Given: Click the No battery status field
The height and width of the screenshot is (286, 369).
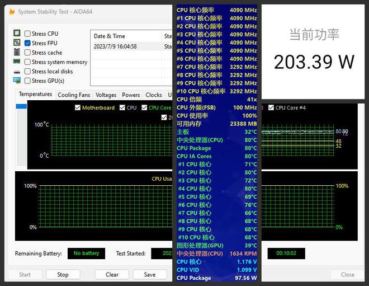Looking at the screenshot, I should (x=86, y=253).
